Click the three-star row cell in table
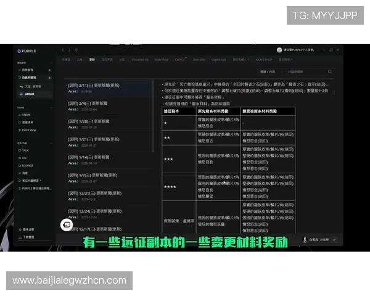The width and height of the screenshot is (370, 296). point(179,159)
